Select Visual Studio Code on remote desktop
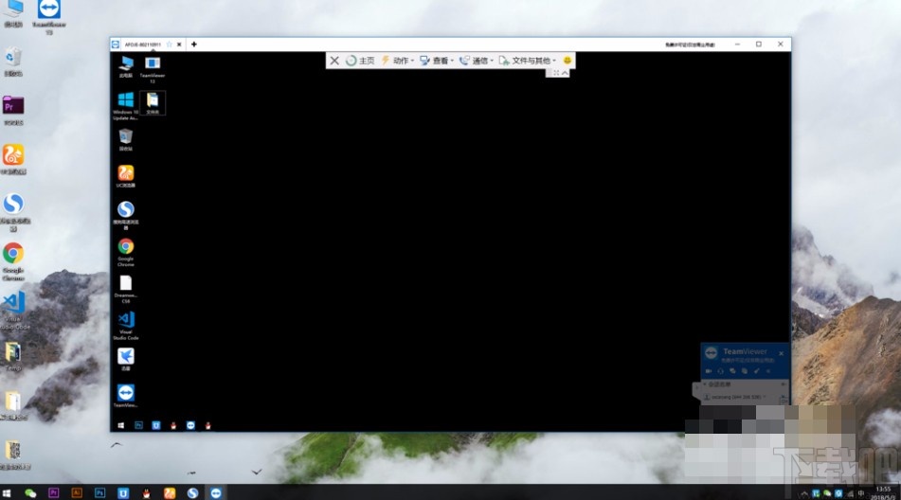Screen dimensions: 901x500 pos(126,326)
